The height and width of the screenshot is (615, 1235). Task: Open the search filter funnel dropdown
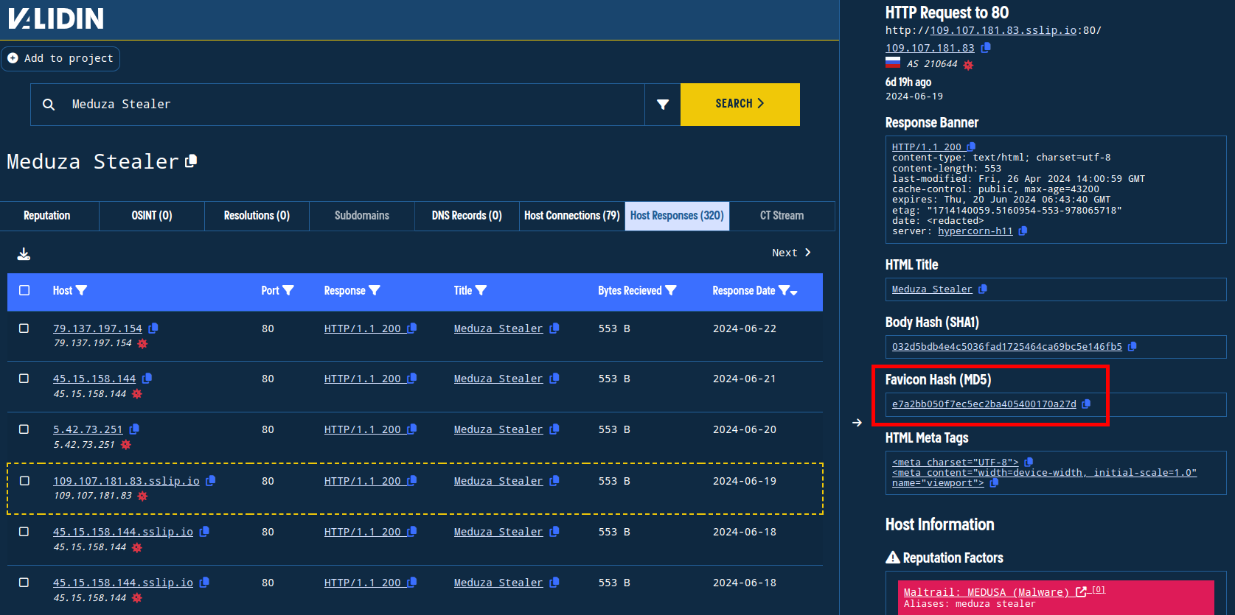click(x=663, y=105)
